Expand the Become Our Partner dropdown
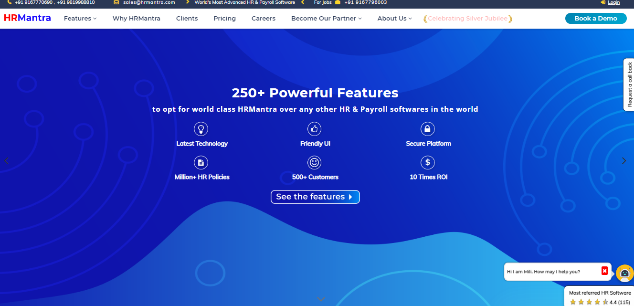Screen dimensions: 634x306 pos(326,19)
